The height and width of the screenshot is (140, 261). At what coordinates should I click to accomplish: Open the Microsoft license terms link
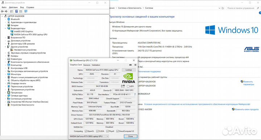click(197, 104)
